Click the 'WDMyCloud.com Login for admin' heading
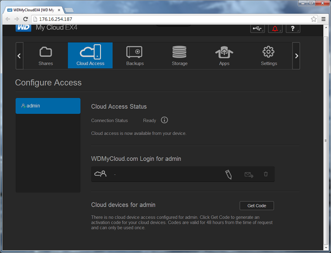The height and width of the screenshot is (253, 331). [x=136, y=159]
